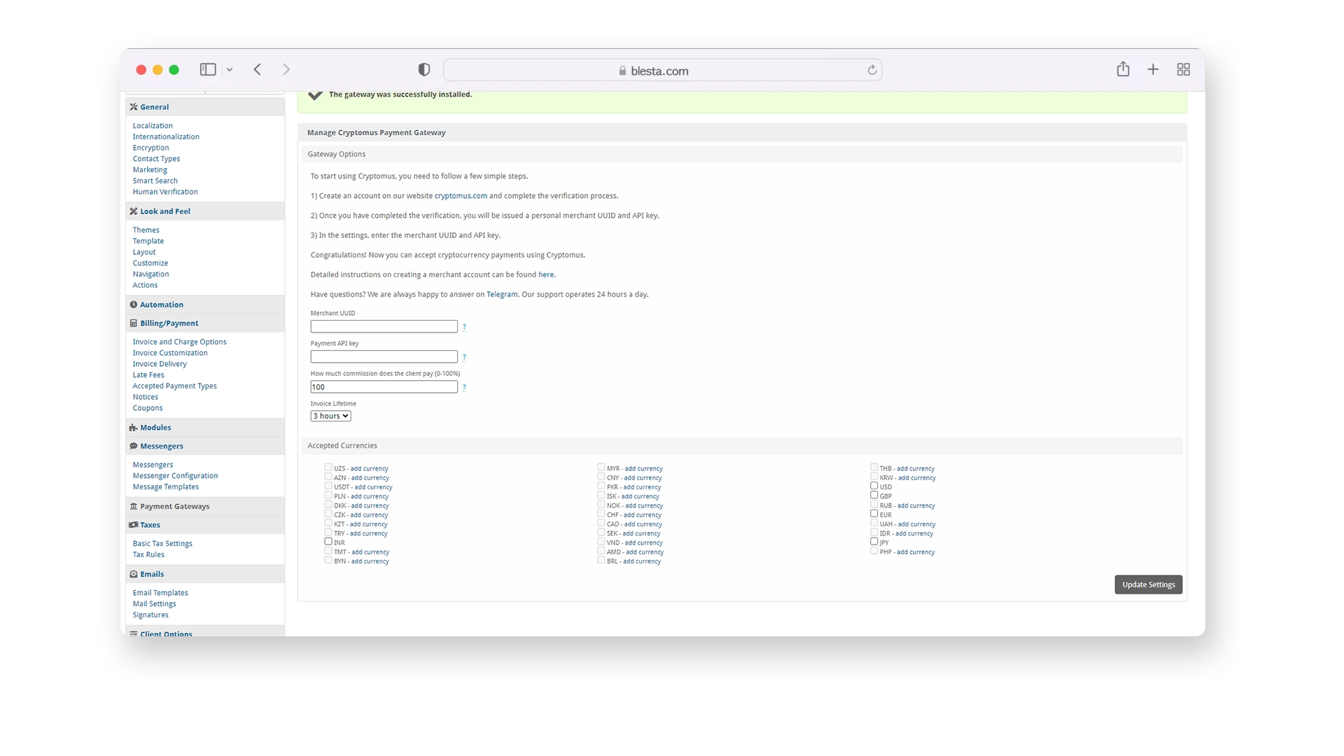
Task: Open Accepted Payment Types
Action: coord(175,386)
